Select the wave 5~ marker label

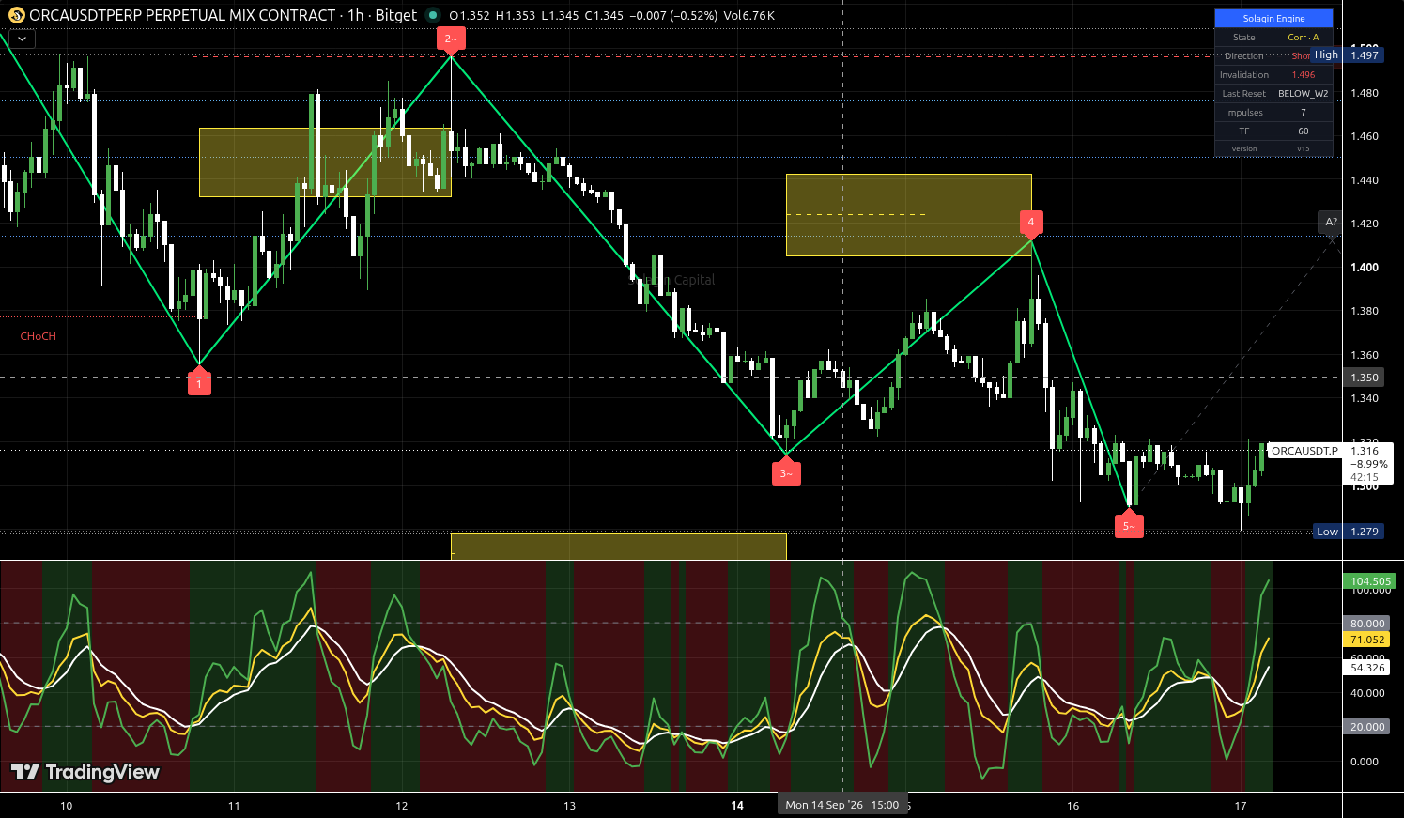tap(1129, 526)
